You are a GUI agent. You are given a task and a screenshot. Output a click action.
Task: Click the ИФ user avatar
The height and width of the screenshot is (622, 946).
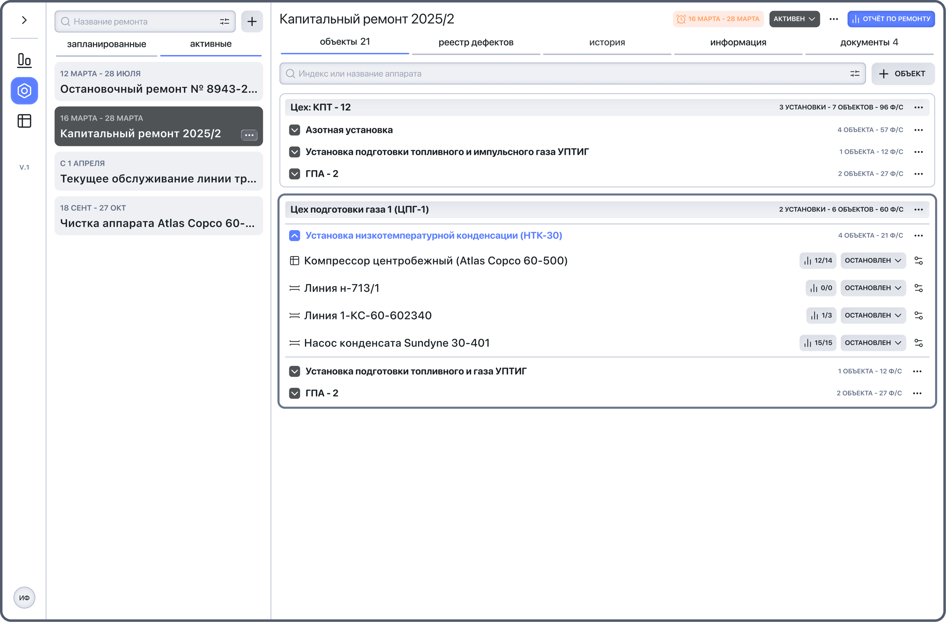click(x=24, y=597)
